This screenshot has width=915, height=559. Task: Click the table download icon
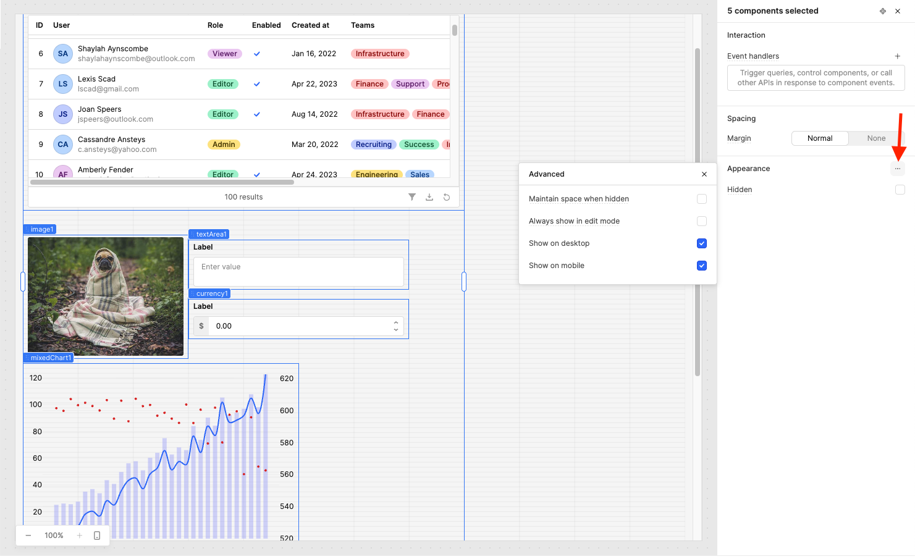click(429, 197)
